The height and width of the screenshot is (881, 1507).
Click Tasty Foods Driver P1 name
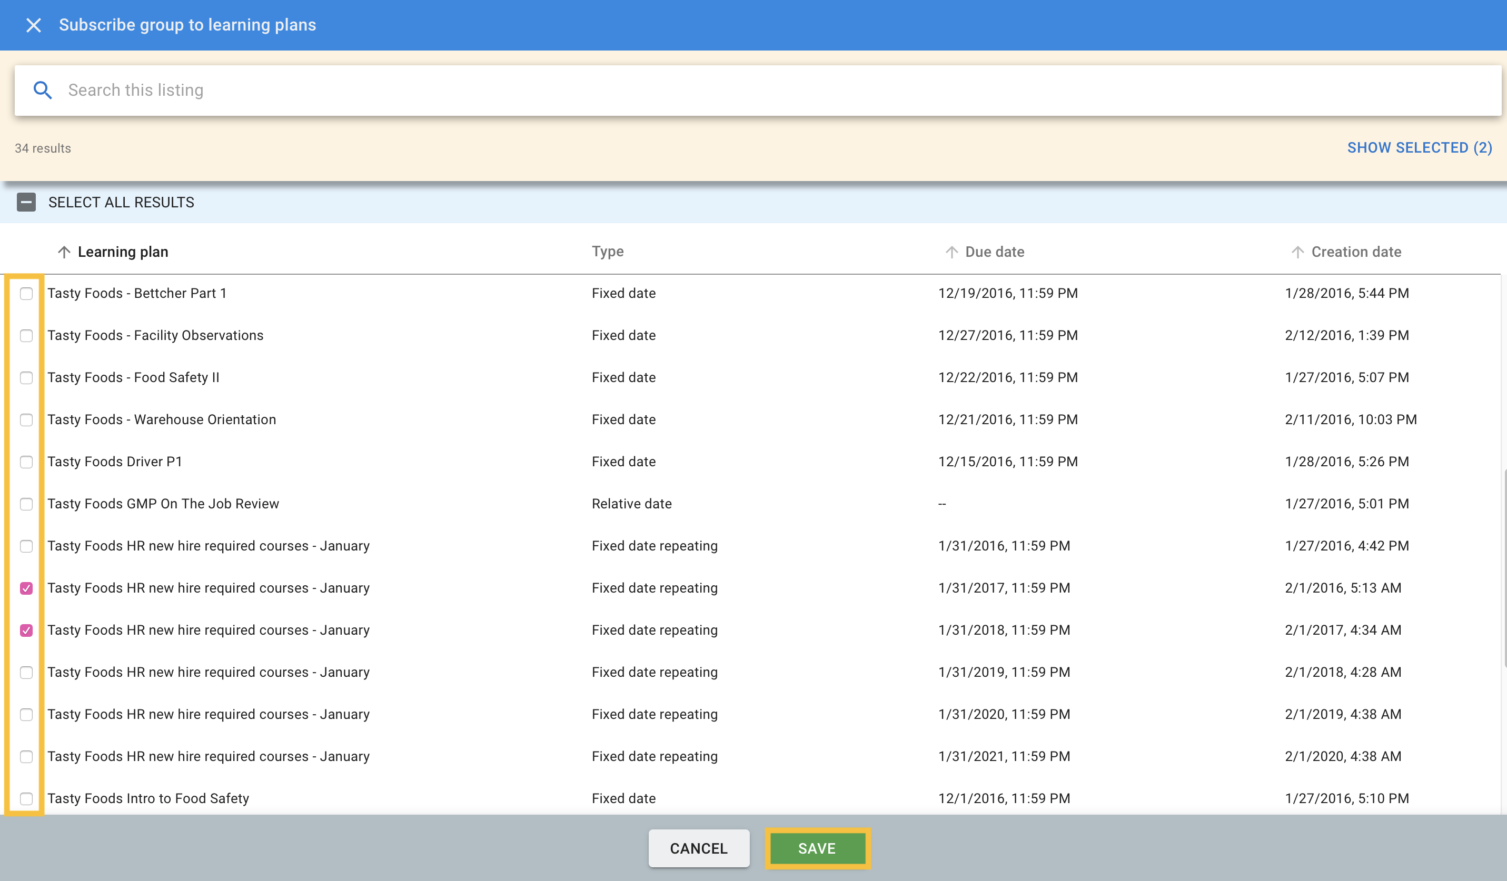pos(115,462)
